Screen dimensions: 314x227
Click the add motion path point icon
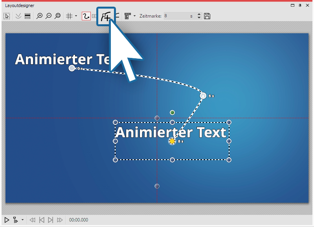coord(106,16)
